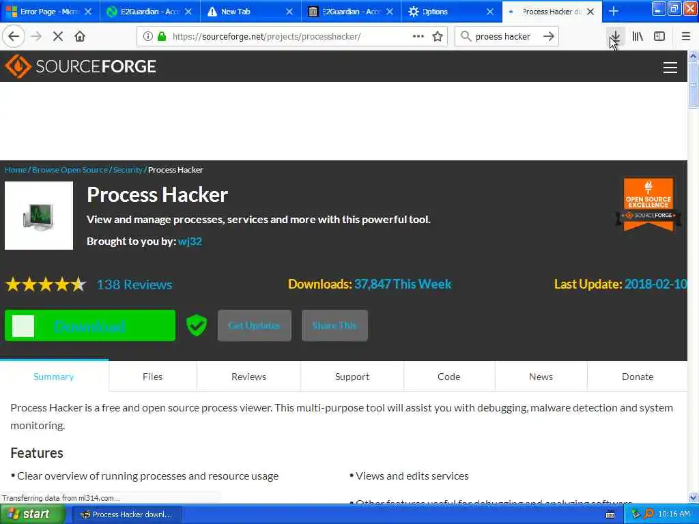The image size is (699, 524).
Task: Click the system tray keyboard icon
Action: 610,514
